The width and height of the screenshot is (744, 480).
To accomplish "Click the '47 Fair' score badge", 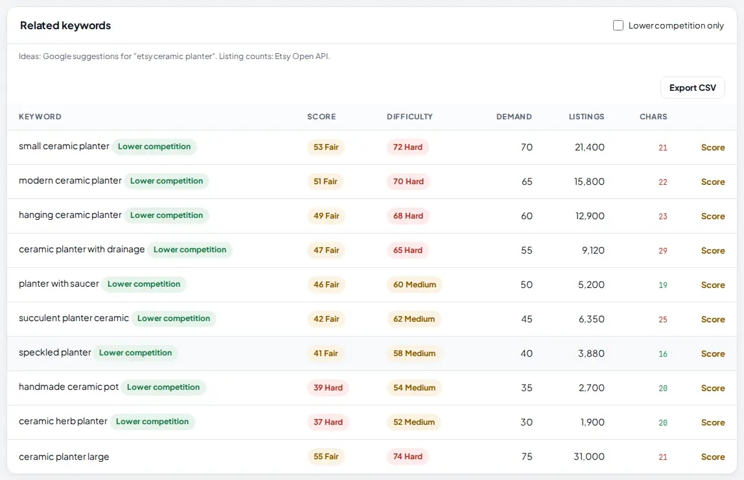I will tap(327, 250).
